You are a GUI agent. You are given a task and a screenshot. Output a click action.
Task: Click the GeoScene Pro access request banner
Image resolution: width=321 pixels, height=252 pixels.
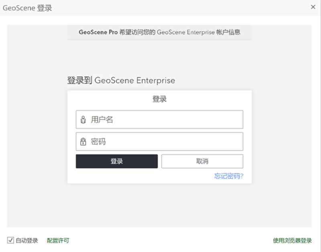click(159, 32)
